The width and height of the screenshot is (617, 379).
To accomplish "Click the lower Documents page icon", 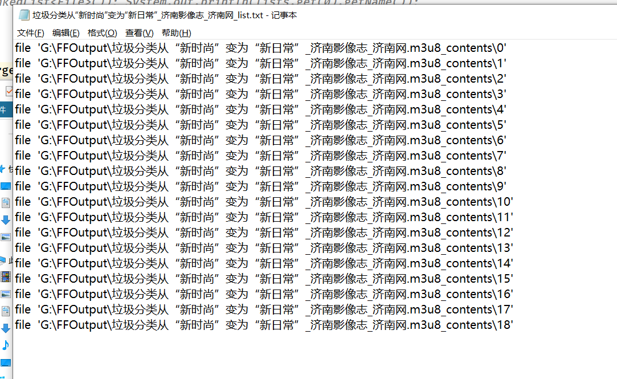I will (x=6, y=311).
